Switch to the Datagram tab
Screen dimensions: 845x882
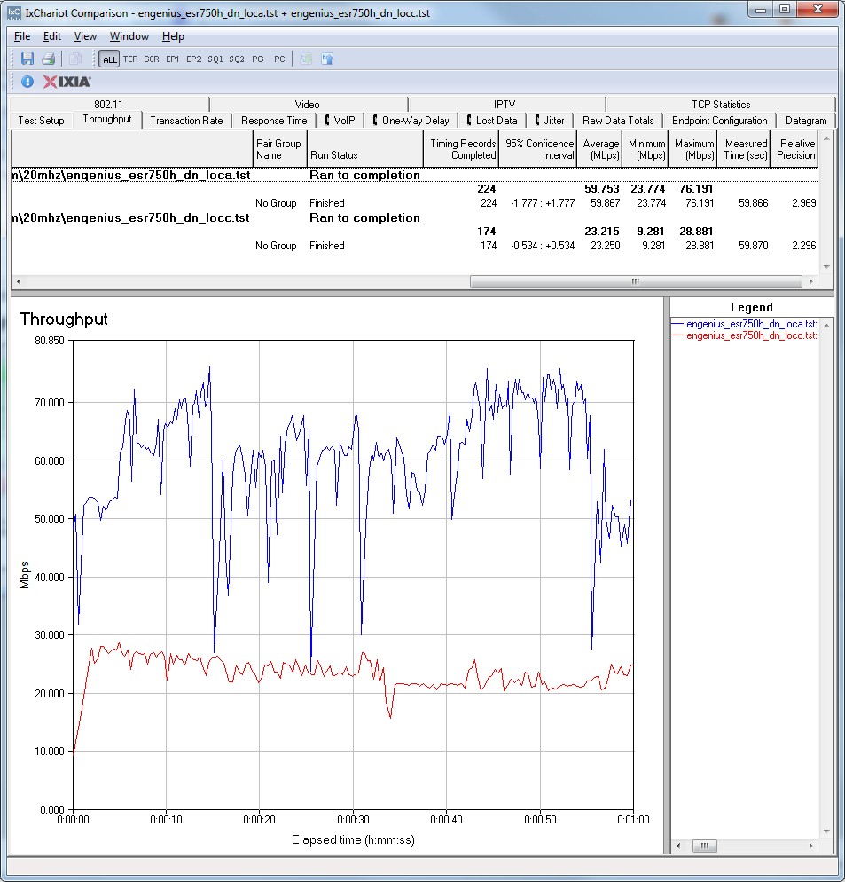click(806, 121)
